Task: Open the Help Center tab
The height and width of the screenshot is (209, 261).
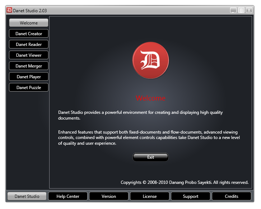Action: pos(68,196)
